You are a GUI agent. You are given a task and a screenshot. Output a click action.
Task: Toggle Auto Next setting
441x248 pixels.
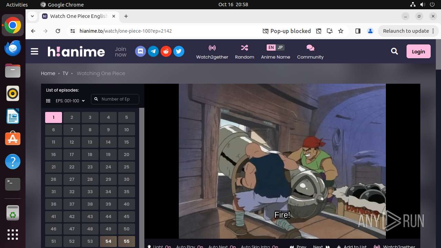pyautogui.click(x=222, y=246)
